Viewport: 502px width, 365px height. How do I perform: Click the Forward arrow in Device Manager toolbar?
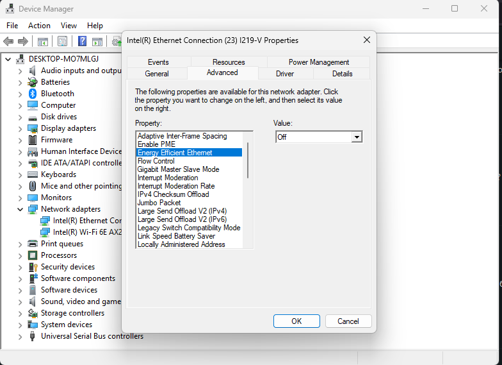pos(23,41)
